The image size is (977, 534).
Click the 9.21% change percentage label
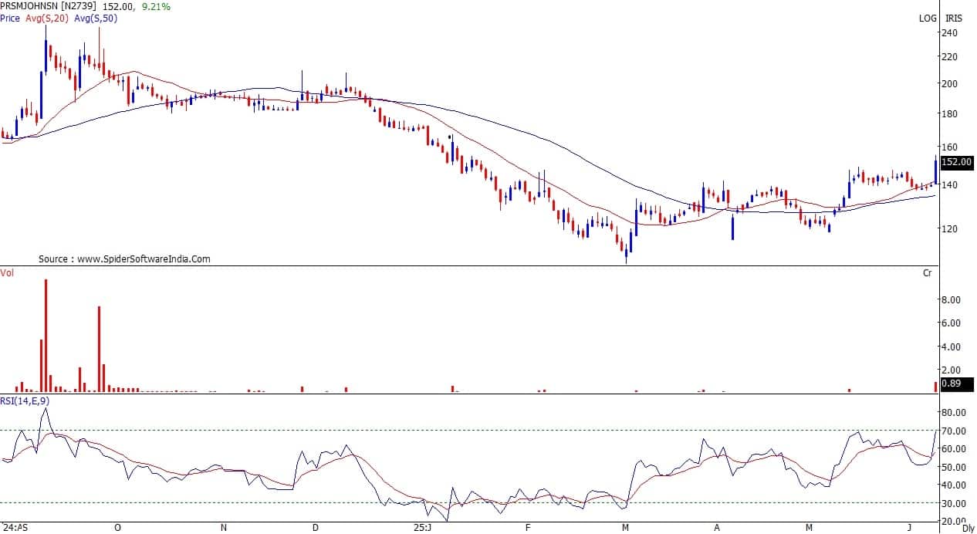click(x=158, y=6)
